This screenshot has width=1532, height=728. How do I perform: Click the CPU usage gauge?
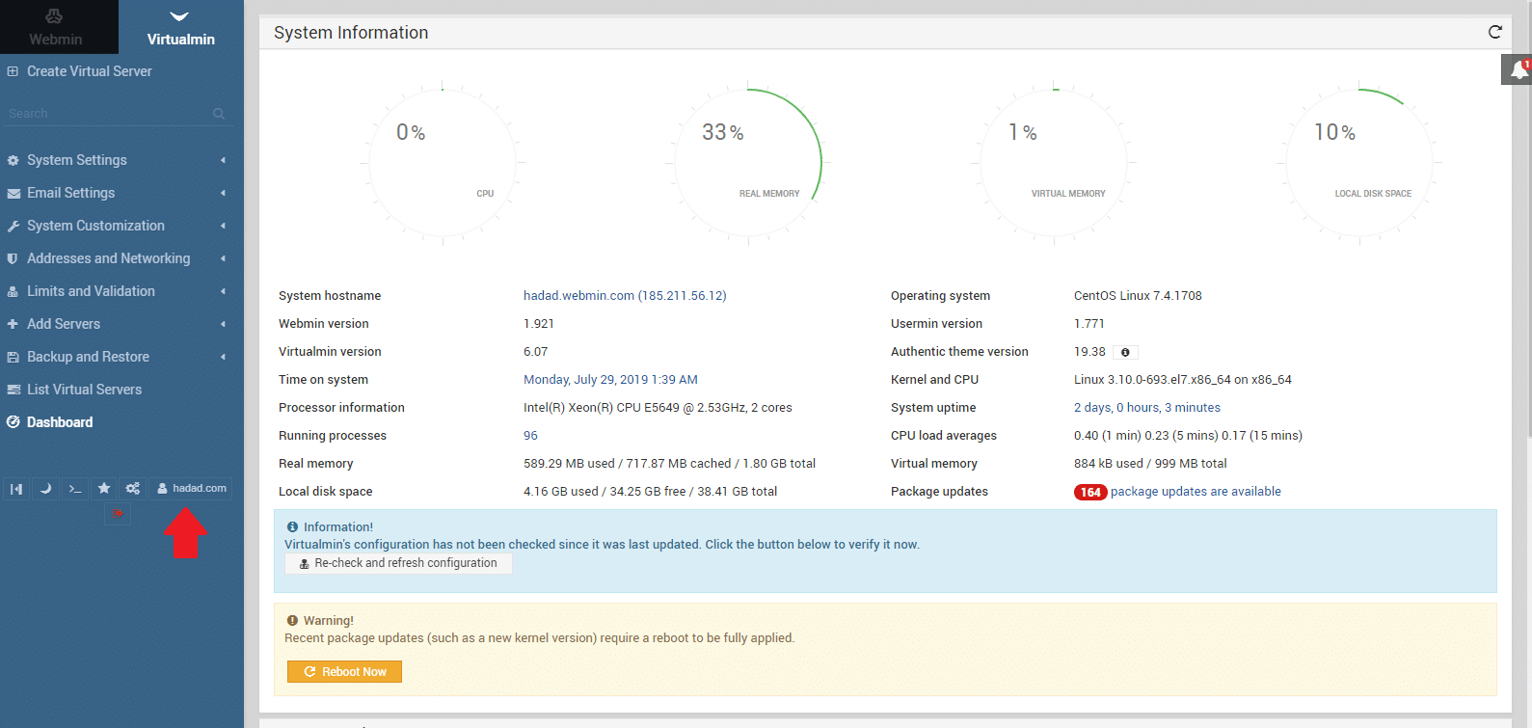tap(443, 162)
